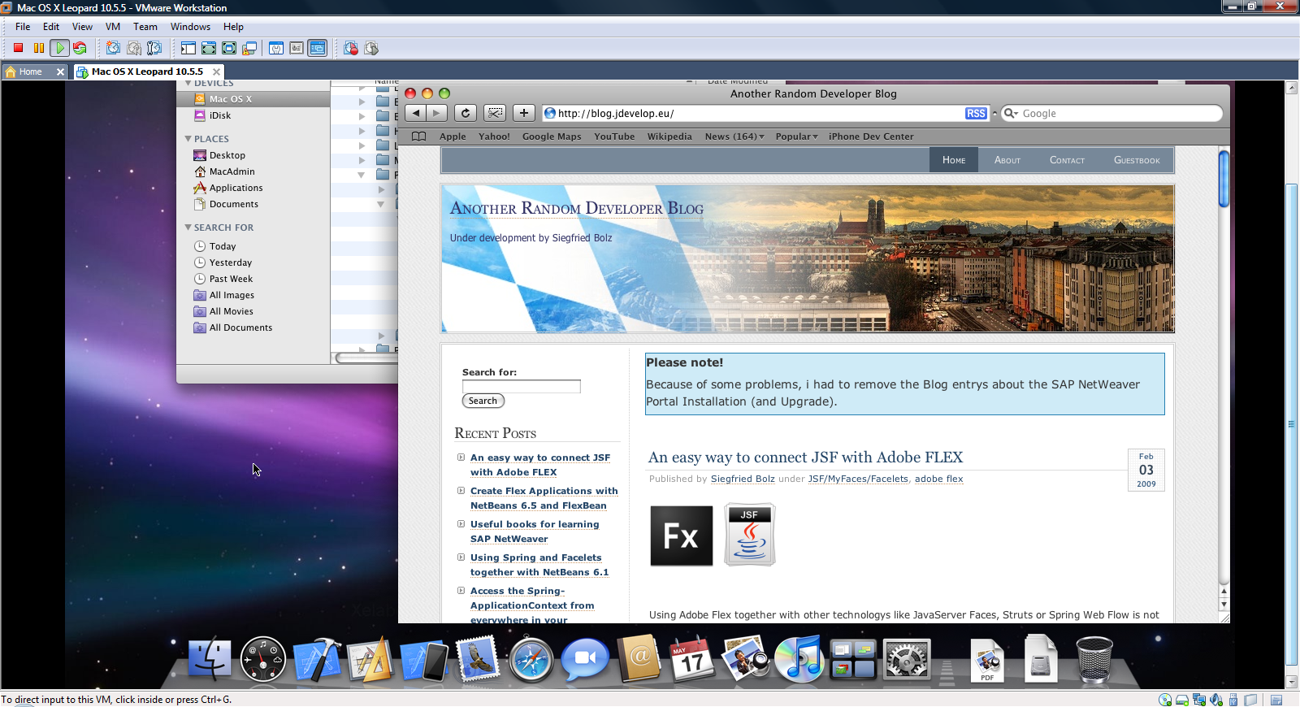Image resolution: width=1300 pixels, height=707 pixels.
Task: Open the News (164) bookmarks dropdown
Action: click(x=734, y=137)
